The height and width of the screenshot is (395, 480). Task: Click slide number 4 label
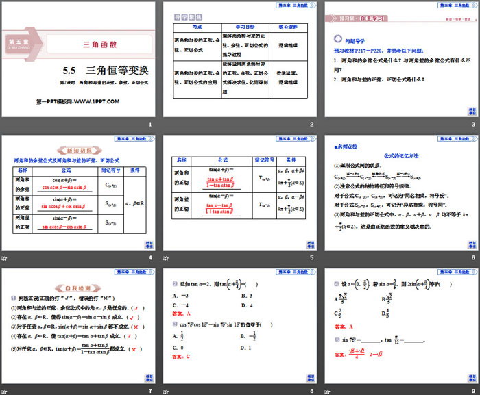pos(150,257)
